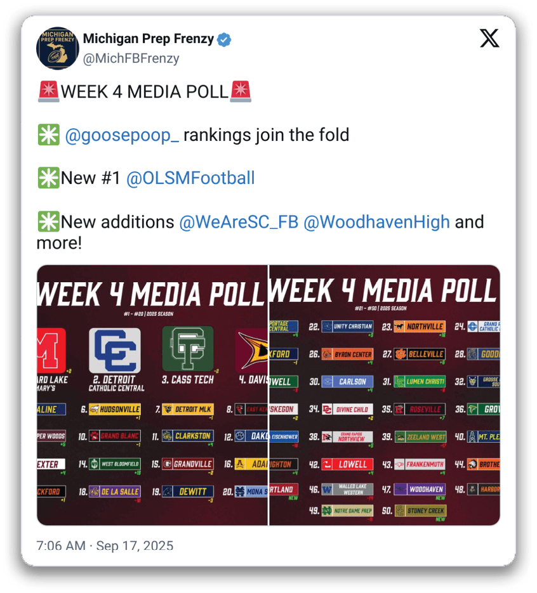Click the WEEK 4 MEDIA POLL tweet text
The width and height of the screenshot is (537, 593).
click(145, 92)
